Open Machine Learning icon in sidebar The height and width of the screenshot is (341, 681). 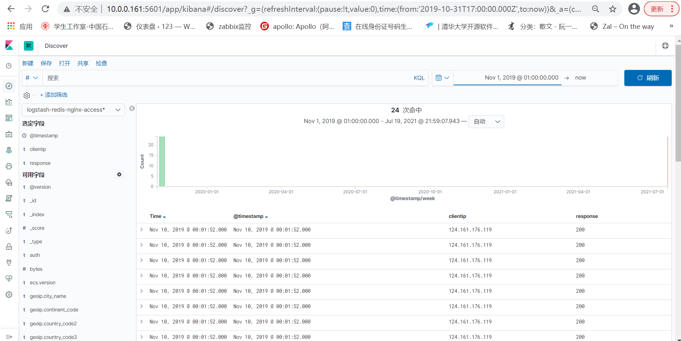coord(9,166)
